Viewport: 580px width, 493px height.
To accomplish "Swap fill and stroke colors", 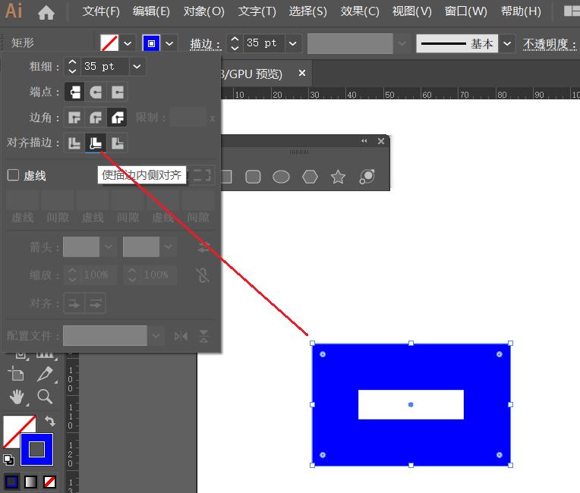I will tap(50, 421).
